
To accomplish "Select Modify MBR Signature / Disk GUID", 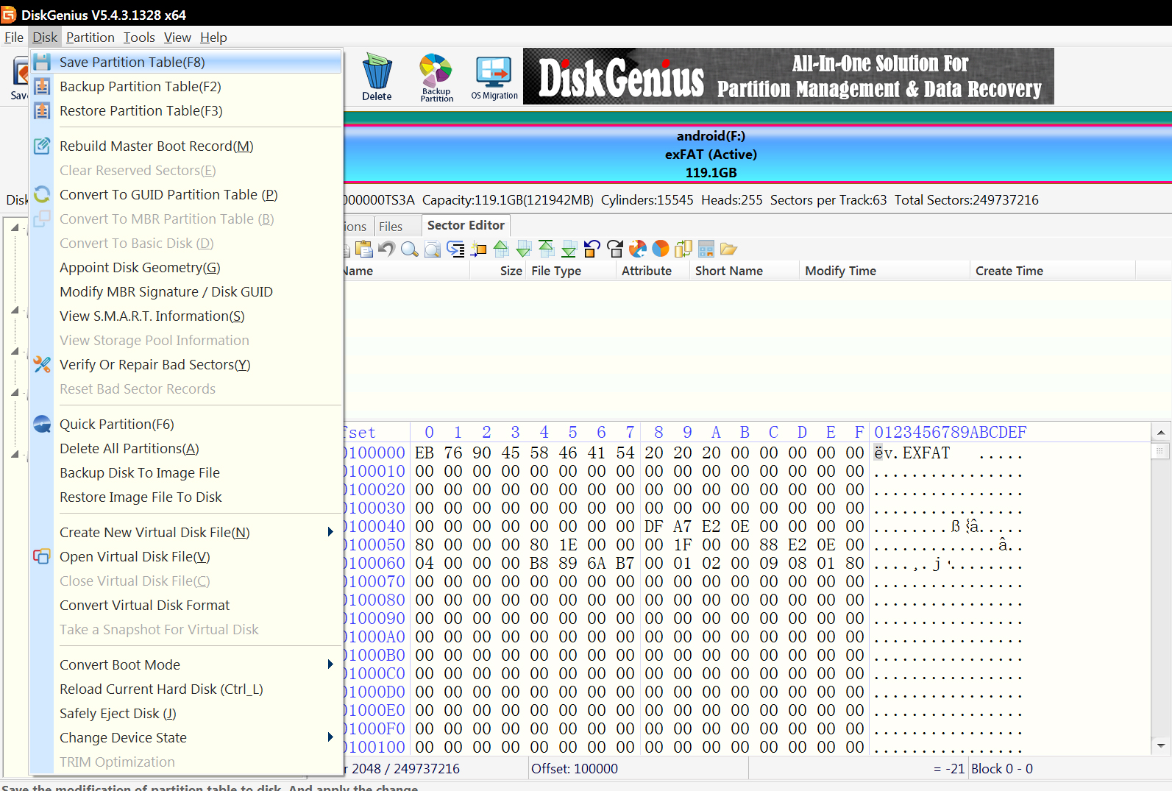I will click(x=186, y=292).
